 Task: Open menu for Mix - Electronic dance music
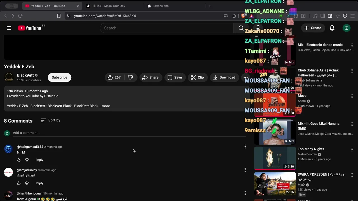(352, 45)
